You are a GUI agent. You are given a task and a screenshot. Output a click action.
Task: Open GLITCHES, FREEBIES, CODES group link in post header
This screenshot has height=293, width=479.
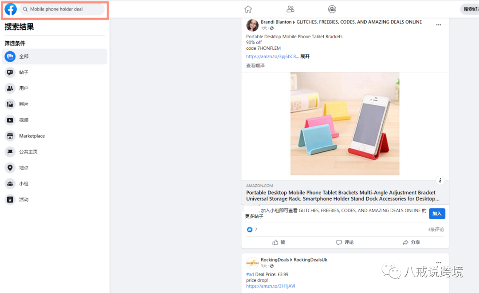click(359, 22)
